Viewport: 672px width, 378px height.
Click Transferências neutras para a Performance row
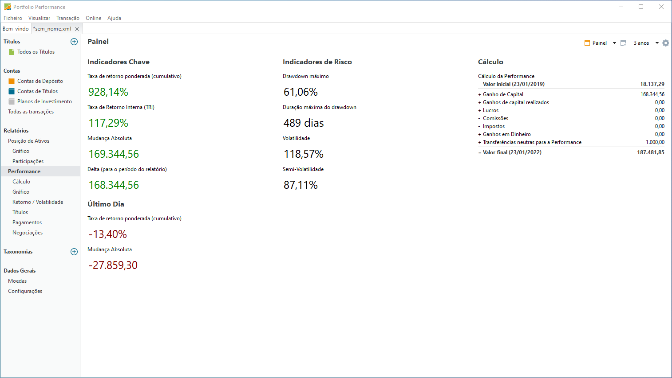(x=571, y=142)
